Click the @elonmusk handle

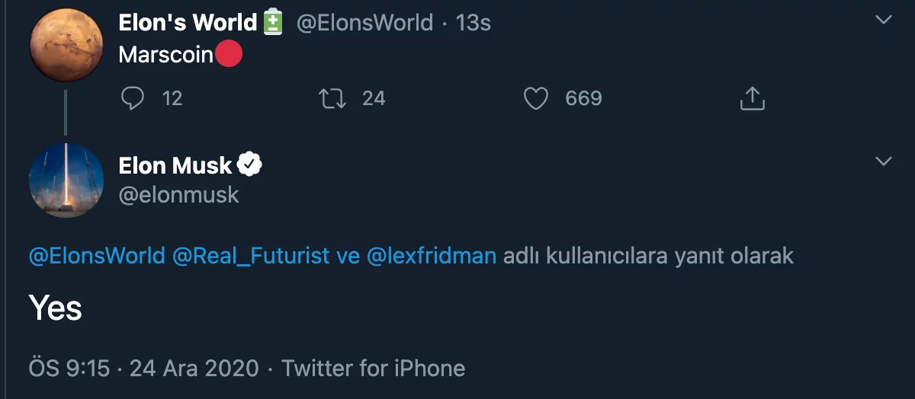(x=179, y=195)
